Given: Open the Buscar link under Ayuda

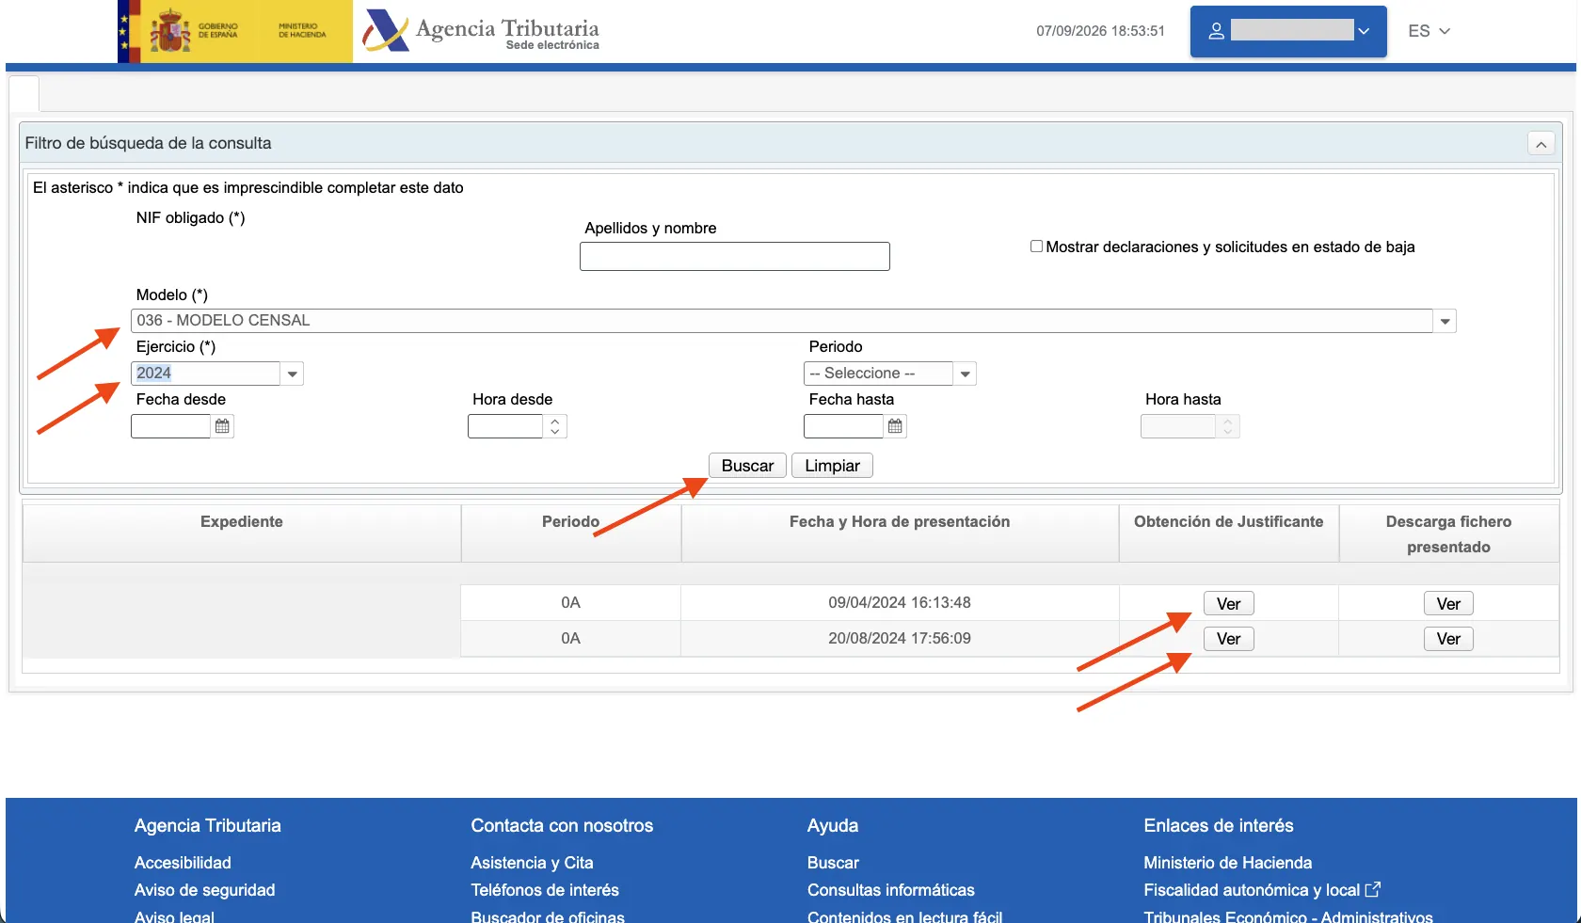Looking at the screenshot, I should coord(833,863).
